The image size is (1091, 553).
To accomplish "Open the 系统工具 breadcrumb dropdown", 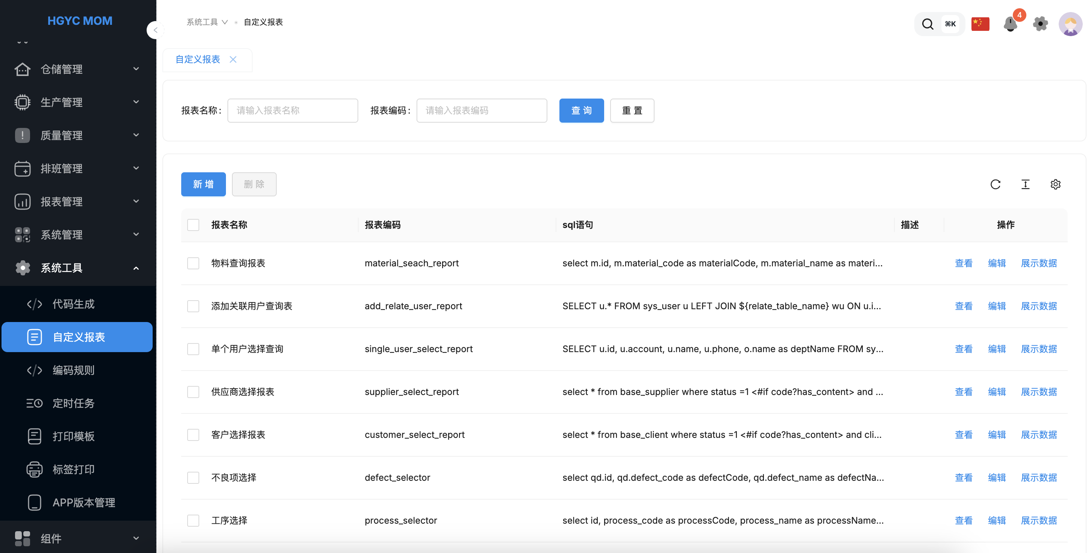I will 207,22.
